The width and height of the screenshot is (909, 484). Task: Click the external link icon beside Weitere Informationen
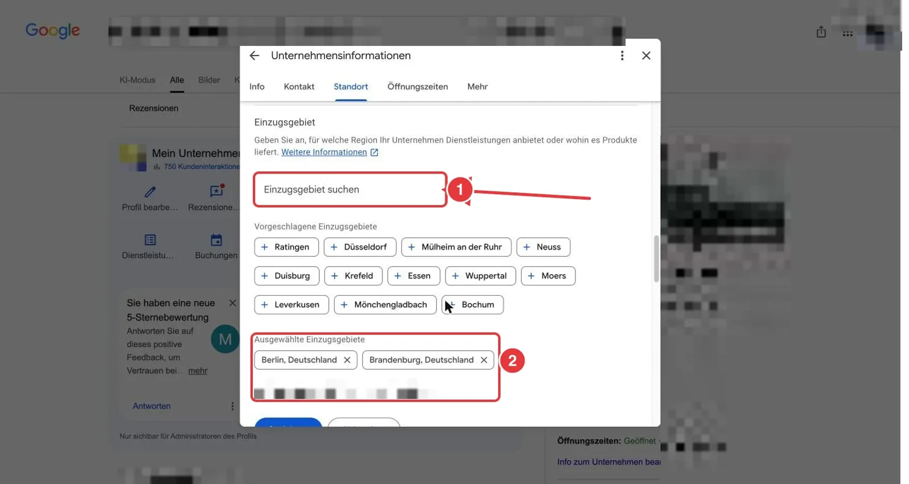[x=374, y=152]
